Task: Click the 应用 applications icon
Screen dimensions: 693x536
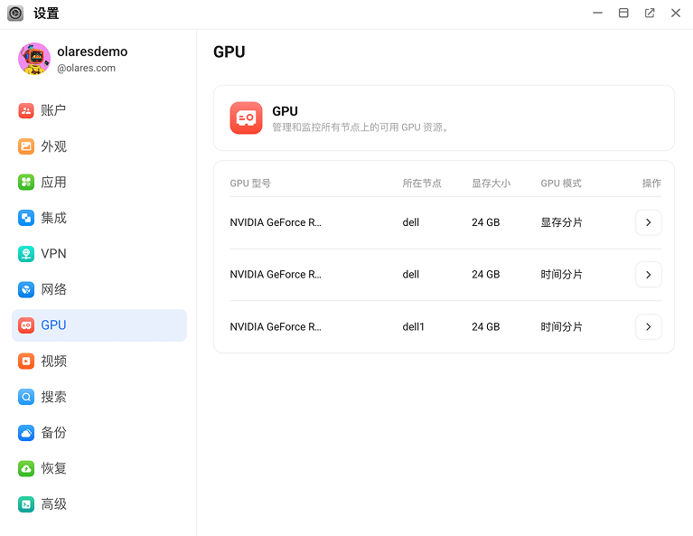Action: pyautogui.click(x=26, y=183)
